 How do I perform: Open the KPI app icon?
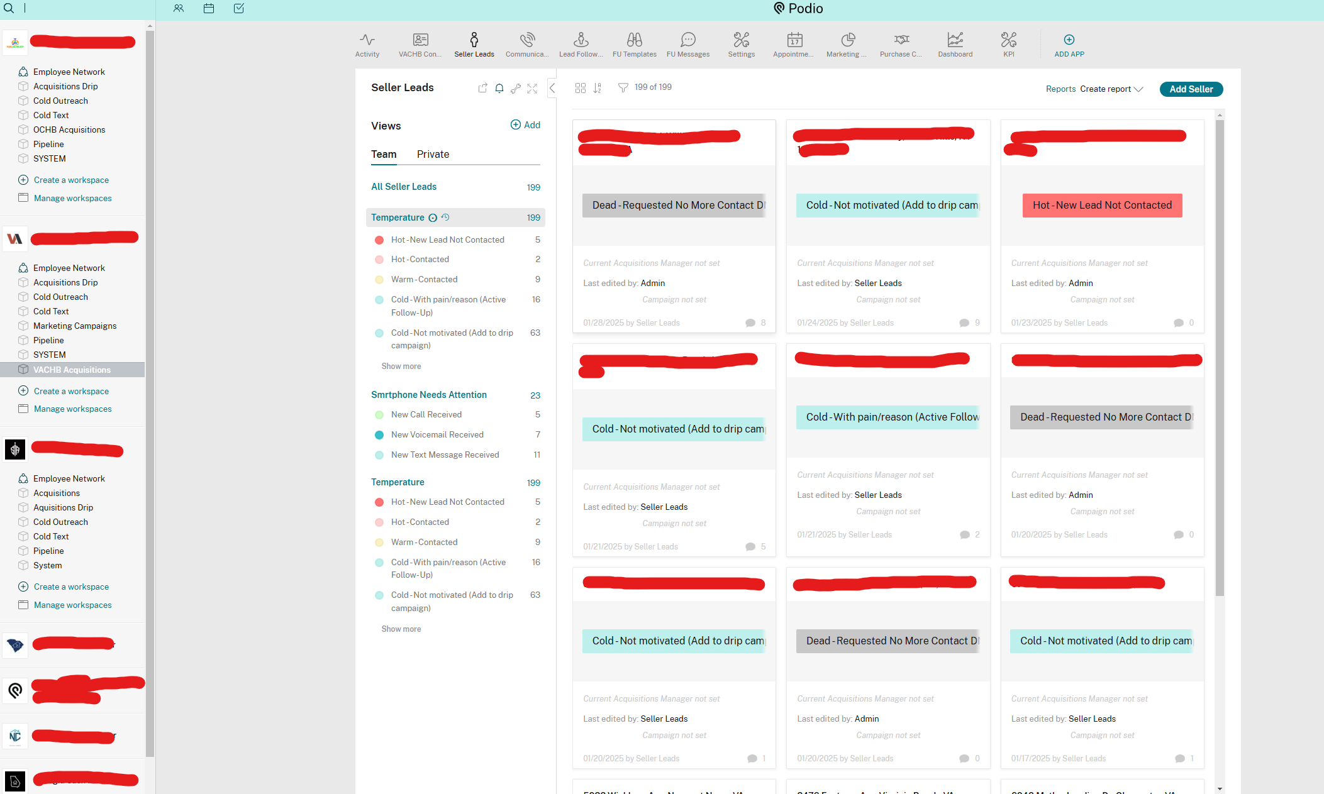pyautogui.click(x=1008, y=44)
